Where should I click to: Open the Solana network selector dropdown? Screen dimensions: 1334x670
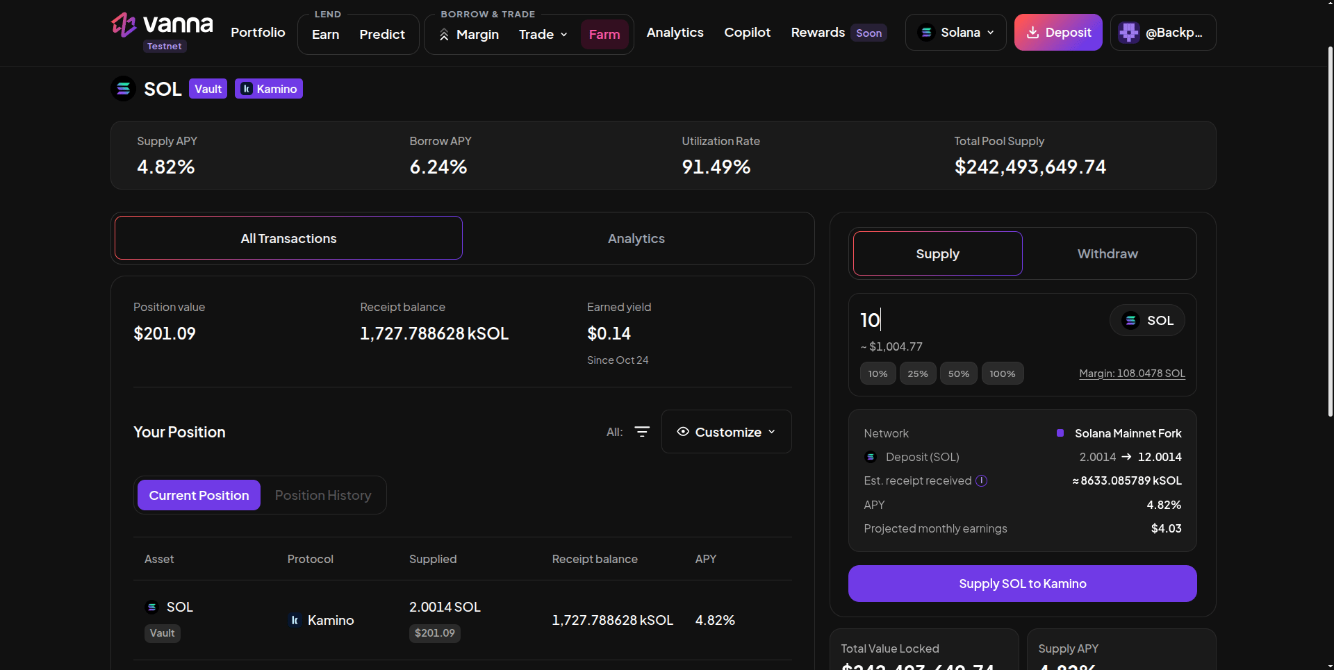point(955,33)
